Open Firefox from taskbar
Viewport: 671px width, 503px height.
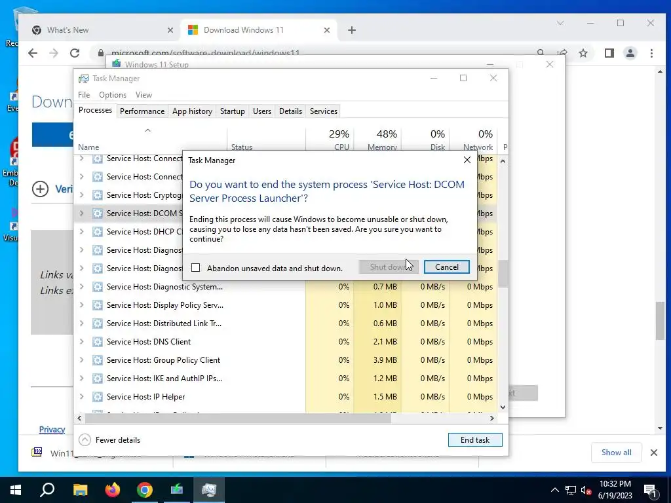tap(113, 490)
